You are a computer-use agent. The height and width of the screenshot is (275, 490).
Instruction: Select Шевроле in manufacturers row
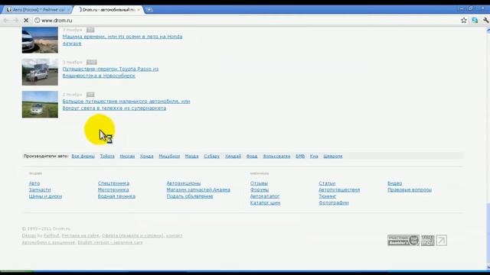[x=333, y=156]
